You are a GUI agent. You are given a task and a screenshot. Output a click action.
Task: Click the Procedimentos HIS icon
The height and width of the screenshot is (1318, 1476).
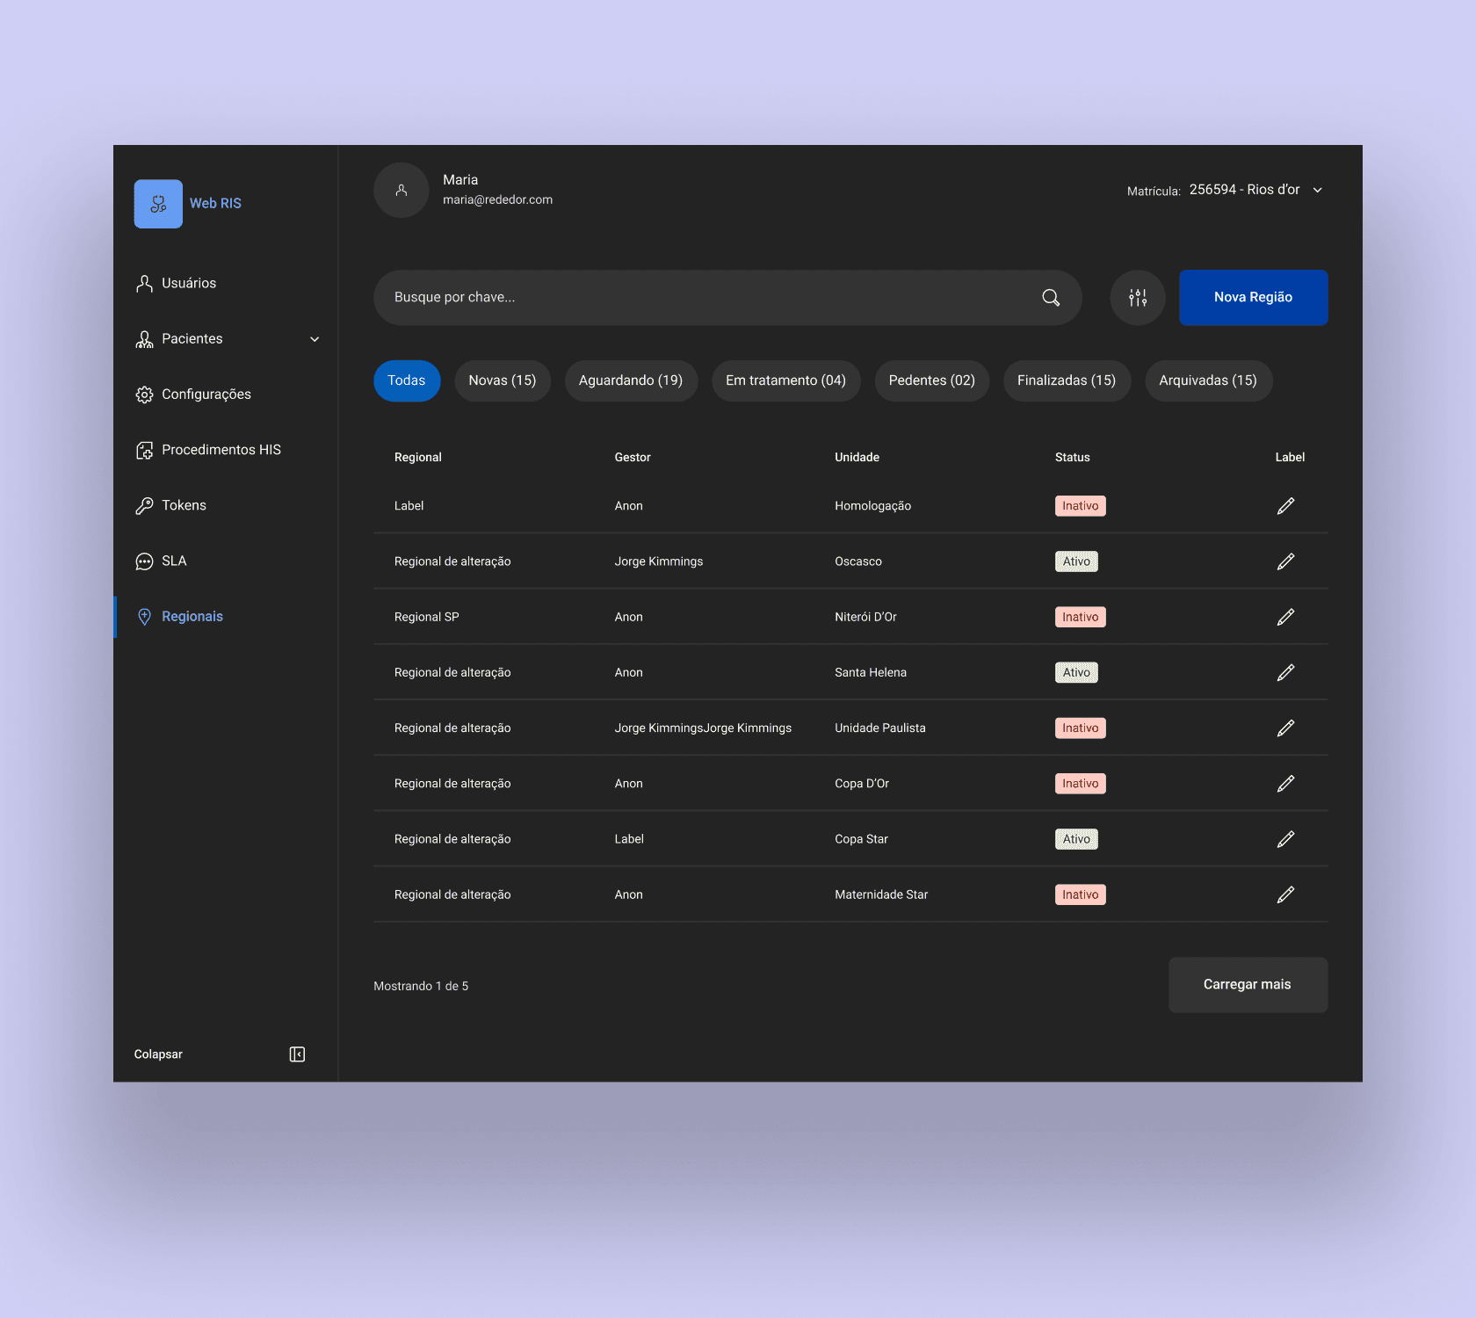(x=144, y=449)
